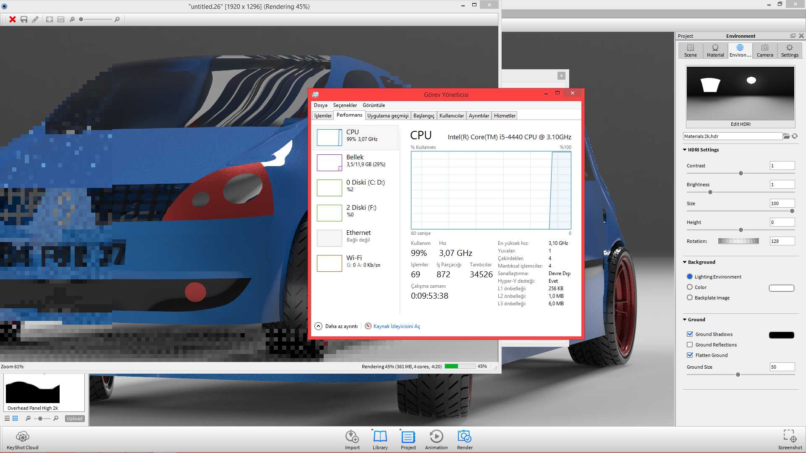Fit render to window with the arrows icon

[50, 19]
